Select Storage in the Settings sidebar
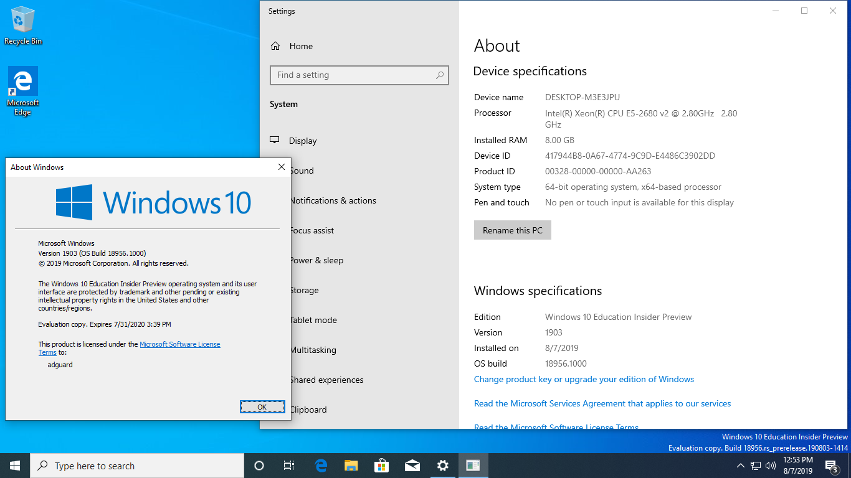Screen dimensions: 851x478 (305, 290)
